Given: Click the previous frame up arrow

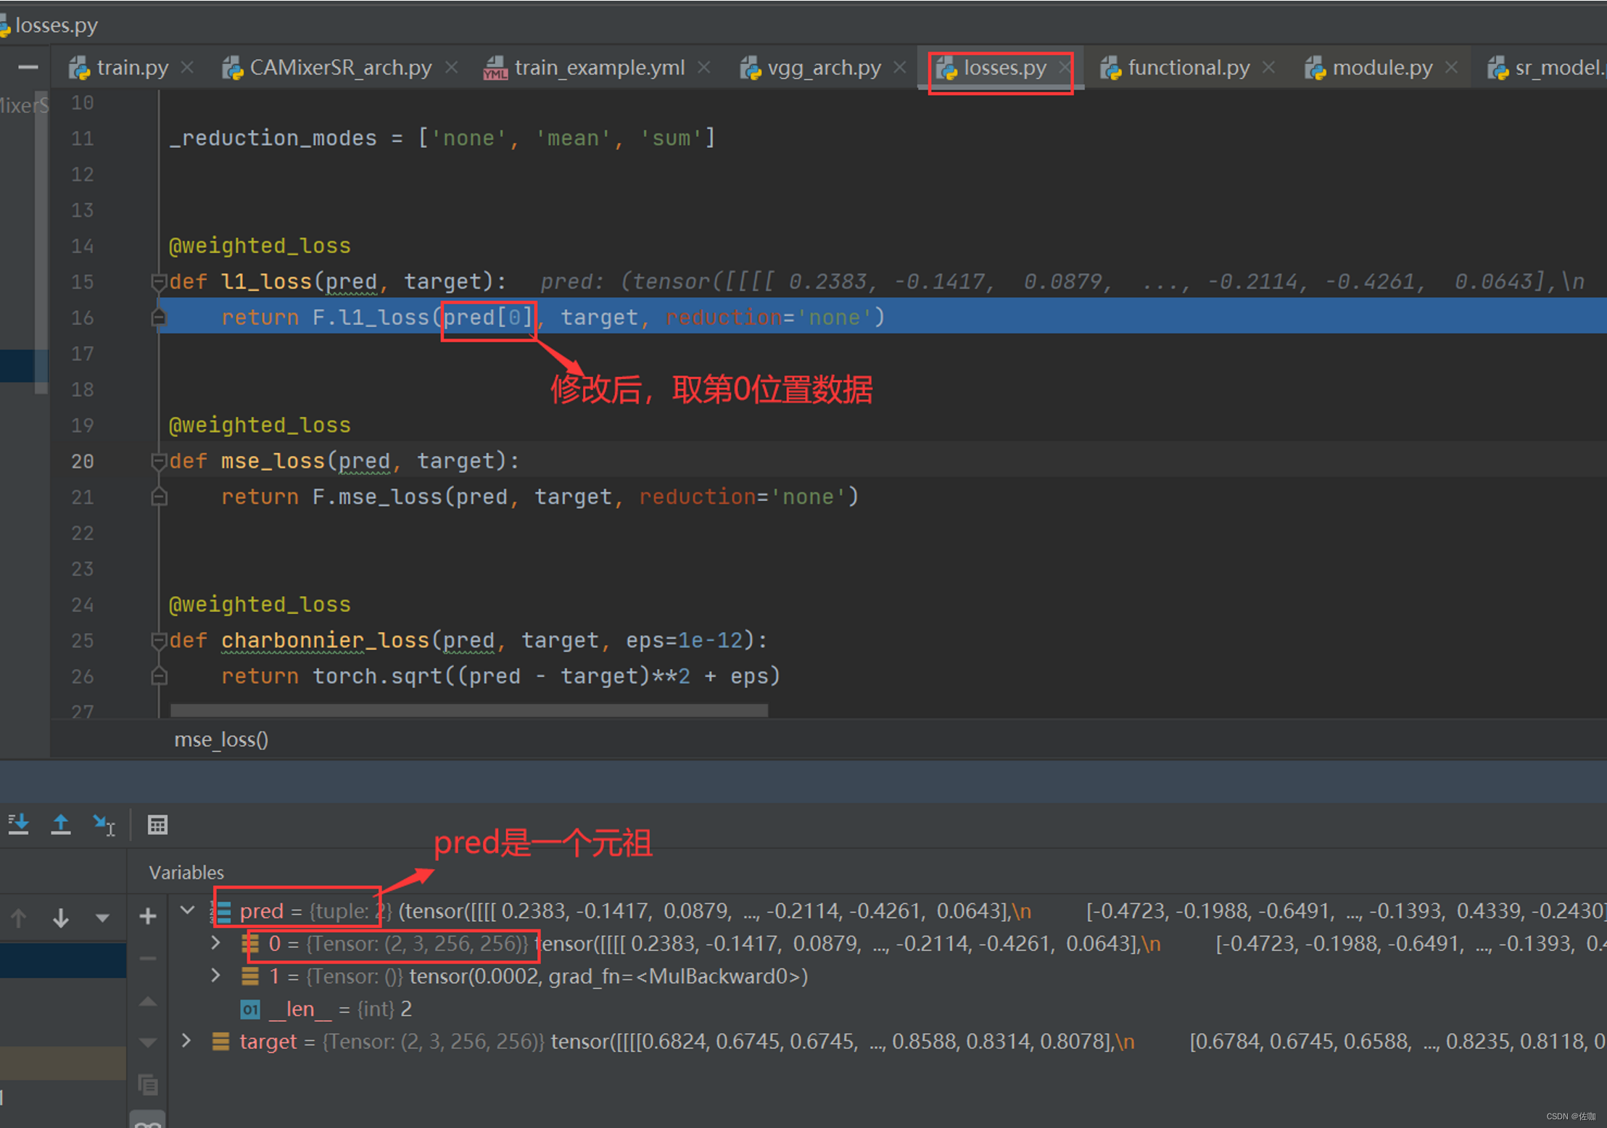Looking at the screenshot, I should pos(19,918).
